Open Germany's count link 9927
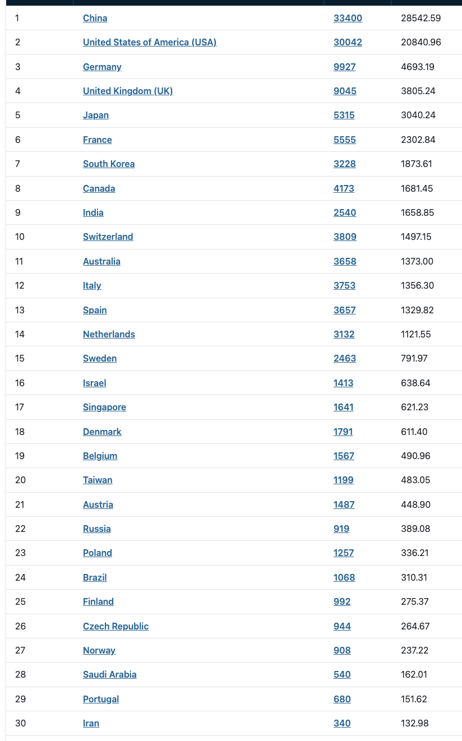Viewport: 462px width, 741px height. 344,67
